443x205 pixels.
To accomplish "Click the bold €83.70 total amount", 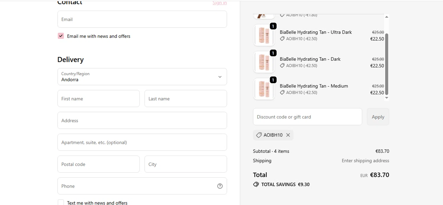I will pyautogui.click(x=380, y=175).
